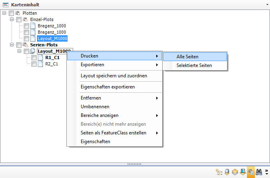Open the binoculars search view
The height and width of the screenshot is (178, 270).
click(x=259, y=172)
